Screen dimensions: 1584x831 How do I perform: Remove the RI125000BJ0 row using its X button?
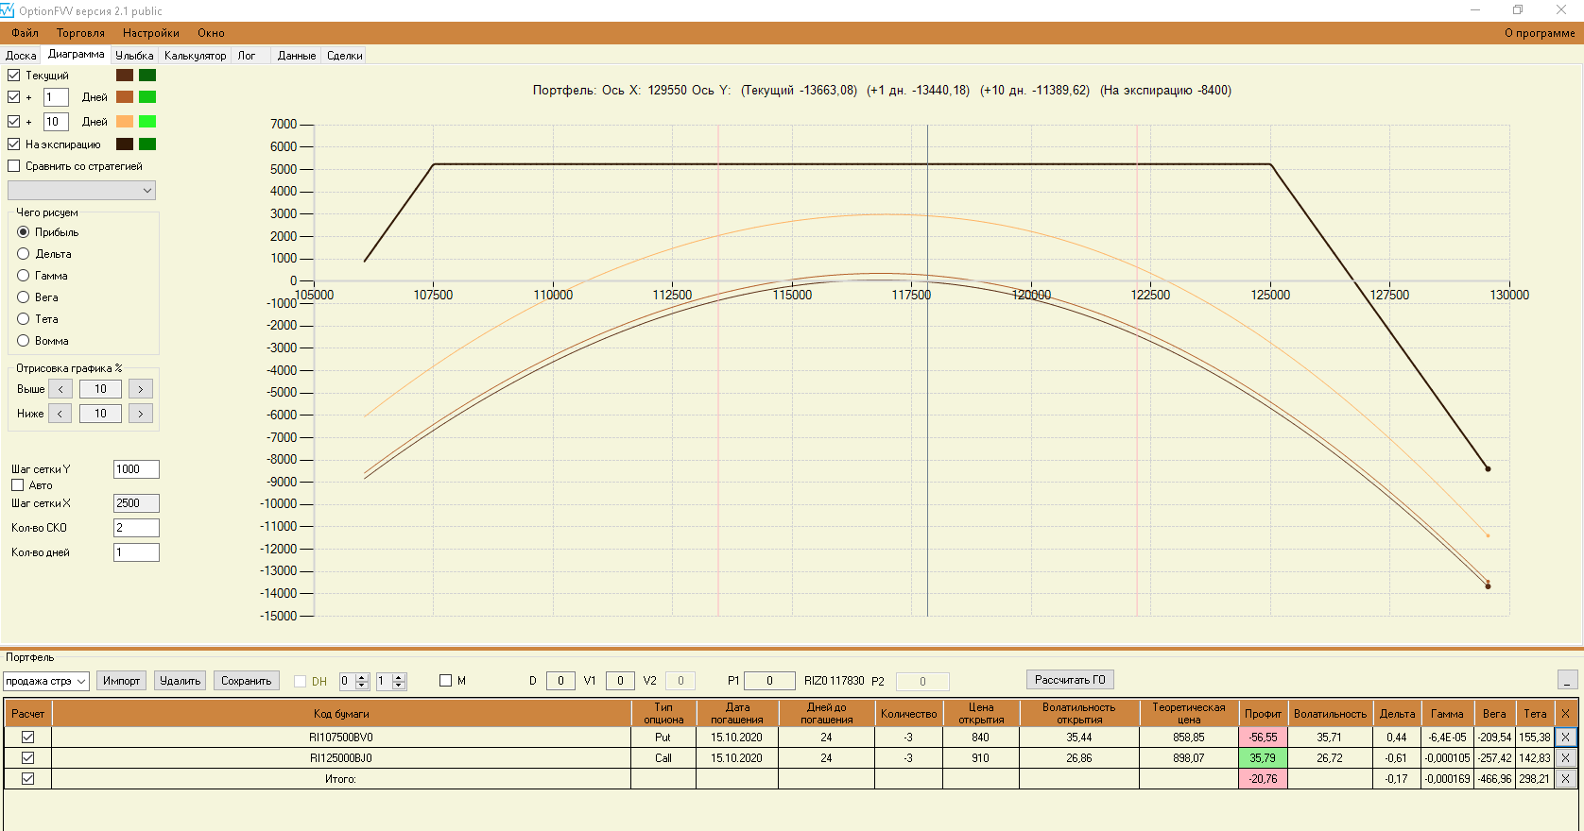click(1565, 758)
